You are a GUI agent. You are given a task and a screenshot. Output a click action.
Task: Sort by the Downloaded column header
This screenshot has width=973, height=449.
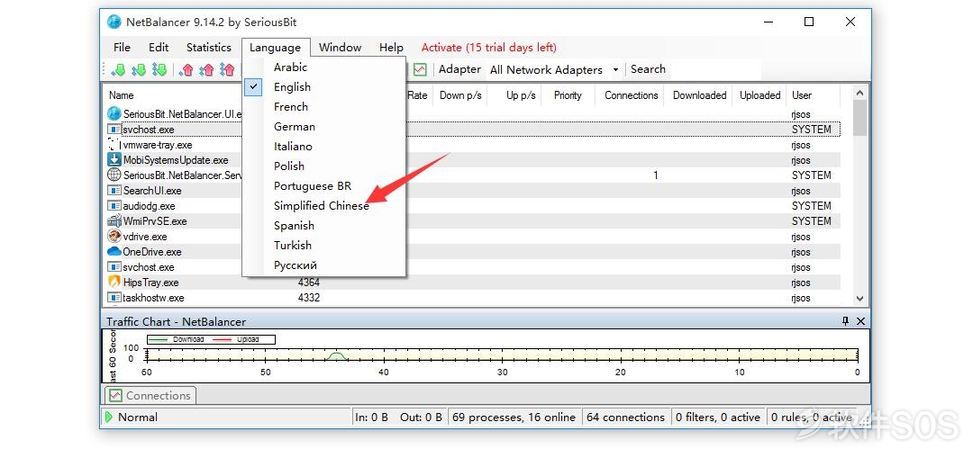[699, 94]
